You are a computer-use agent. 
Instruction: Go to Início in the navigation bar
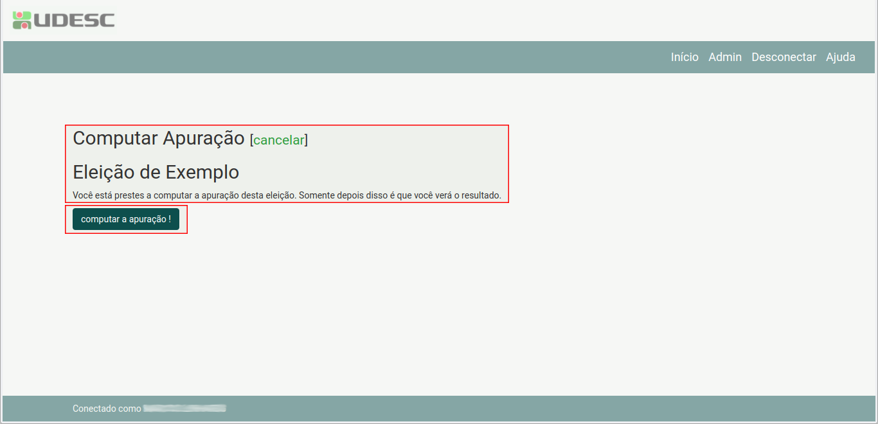tap(684, 57)
